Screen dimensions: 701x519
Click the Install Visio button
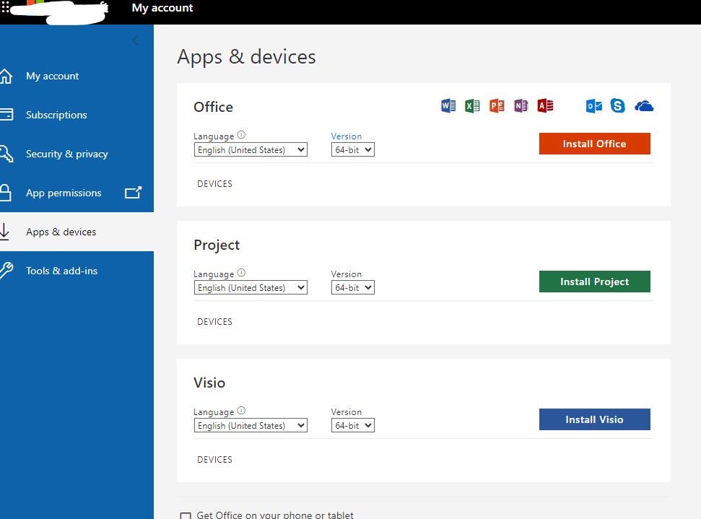click(x=595, y=419)
